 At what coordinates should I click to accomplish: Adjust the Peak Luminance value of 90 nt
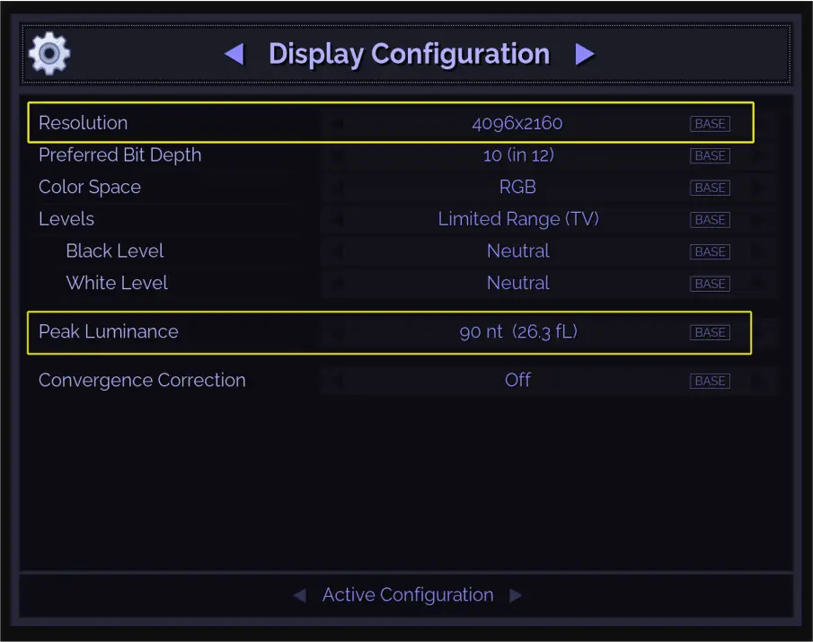518,331
